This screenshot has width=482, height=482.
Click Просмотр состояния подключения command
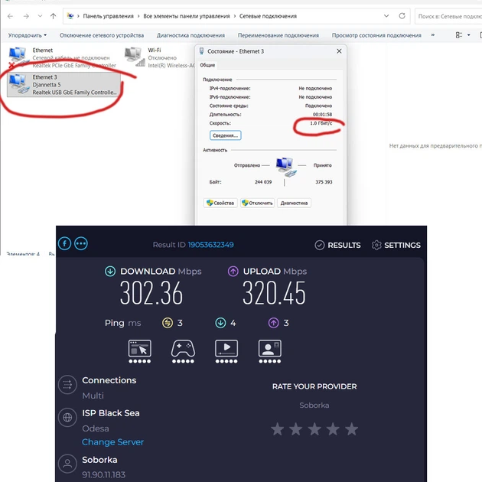(376, 35)
